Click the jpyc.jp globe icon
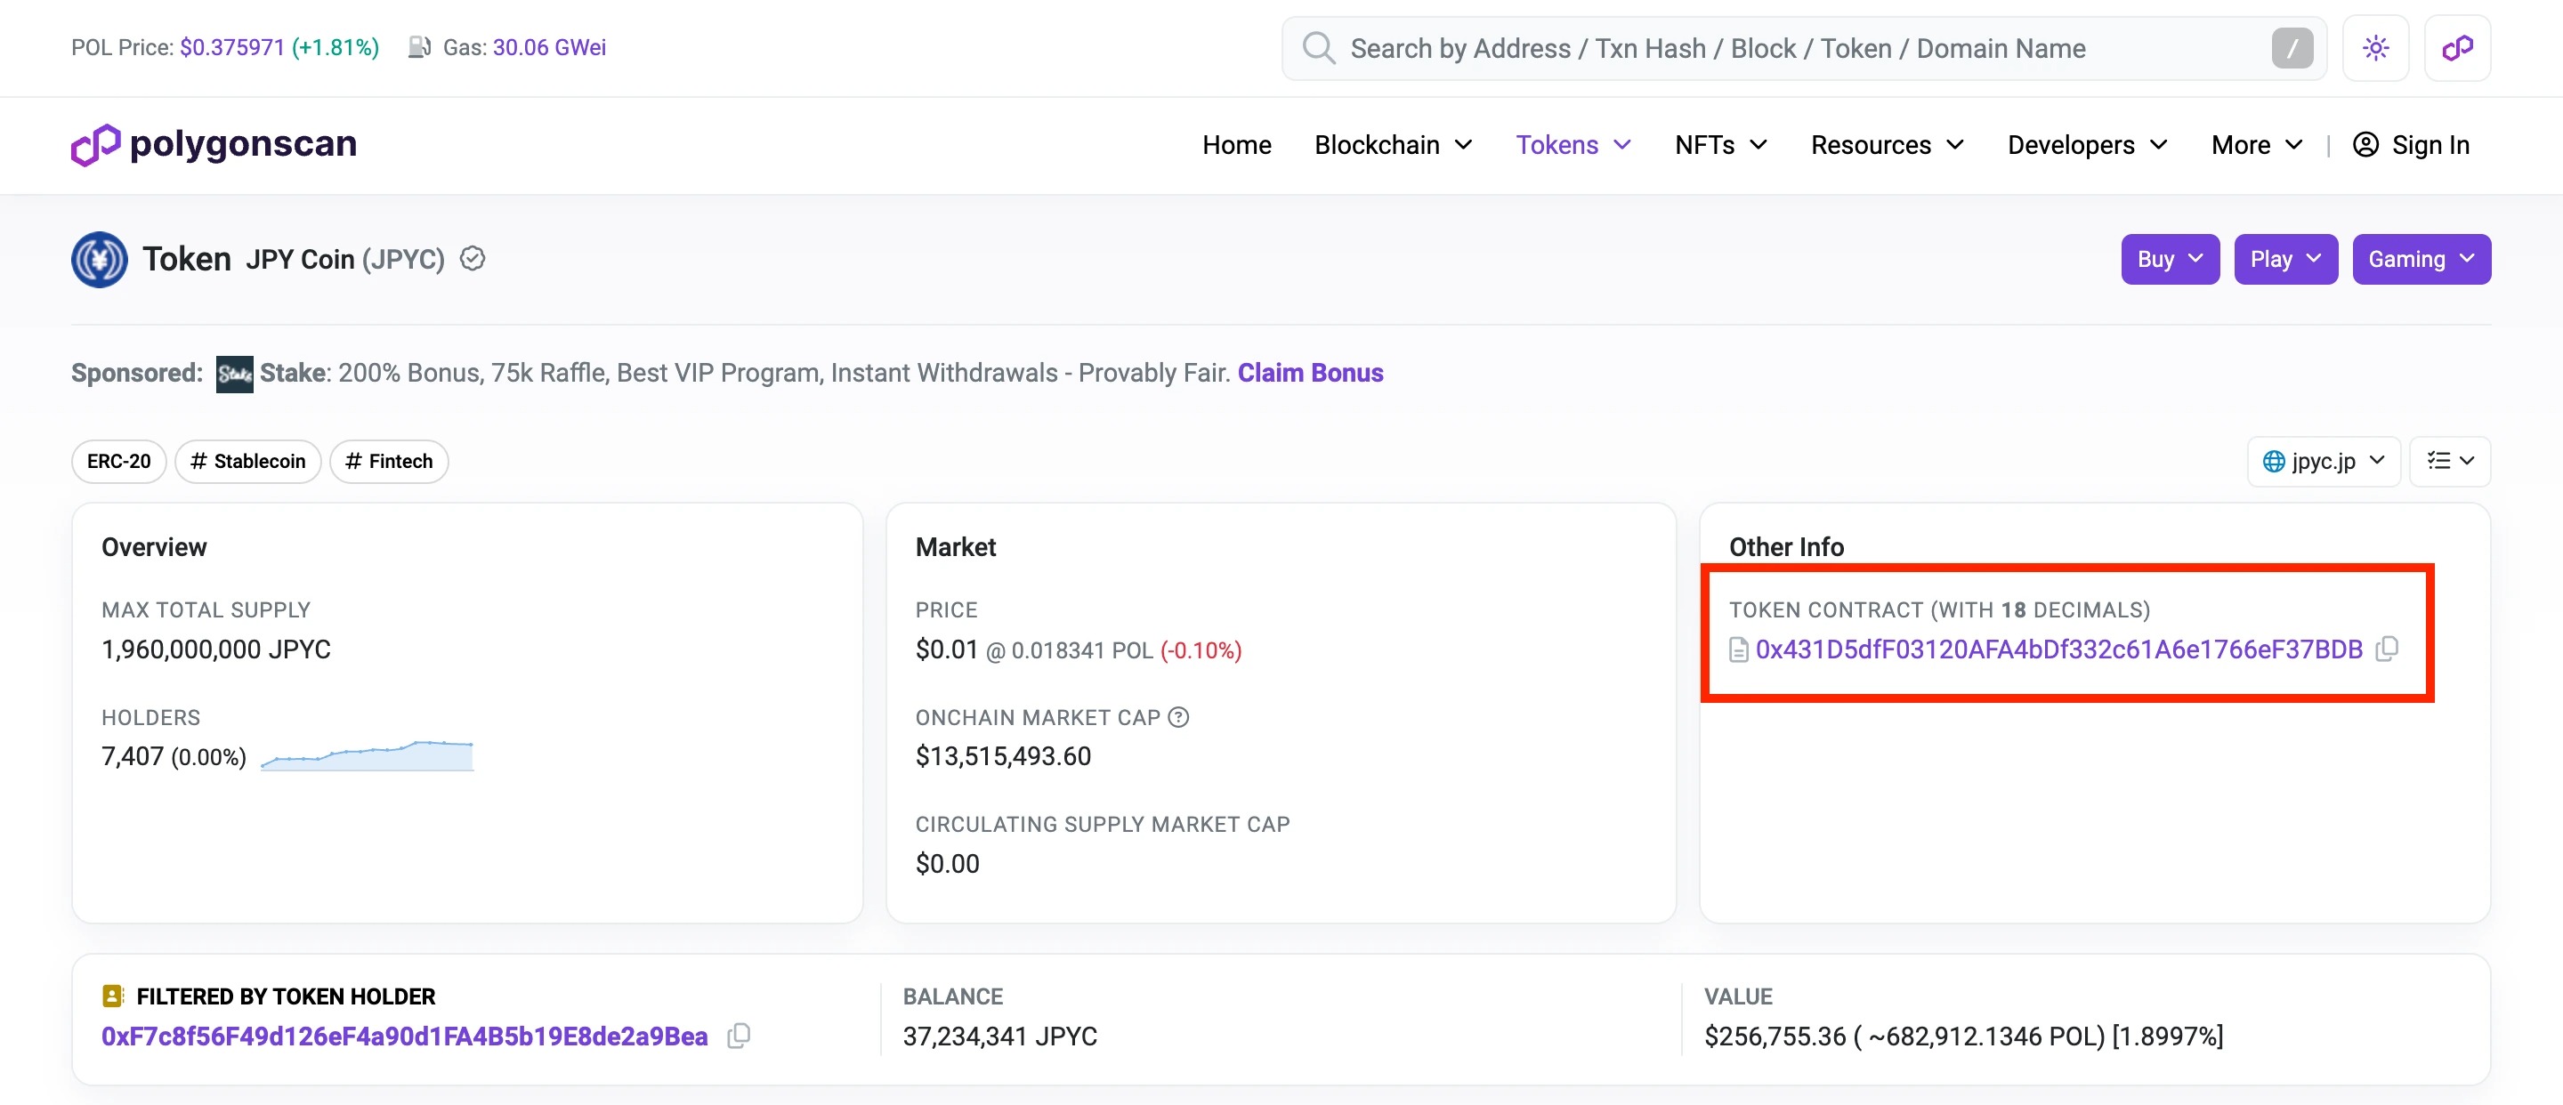 2274,462
